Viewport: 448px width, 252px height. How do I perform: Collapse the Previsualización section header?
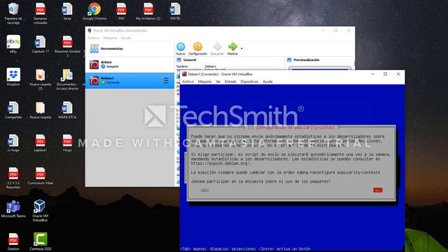(307, 60)
